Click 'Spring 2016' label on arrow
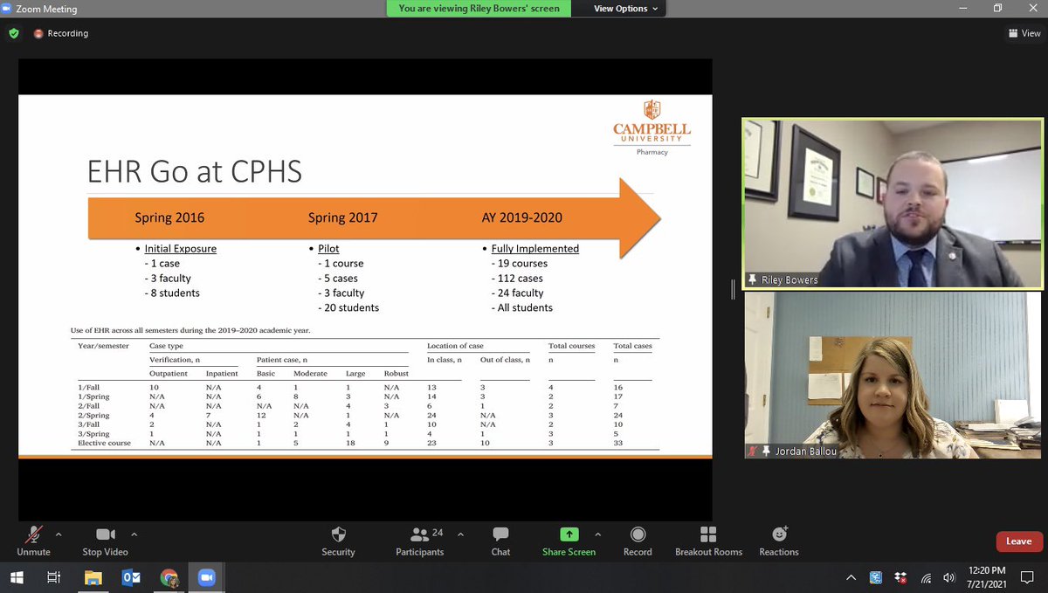The image size is (1048, 593). [169, 217]
